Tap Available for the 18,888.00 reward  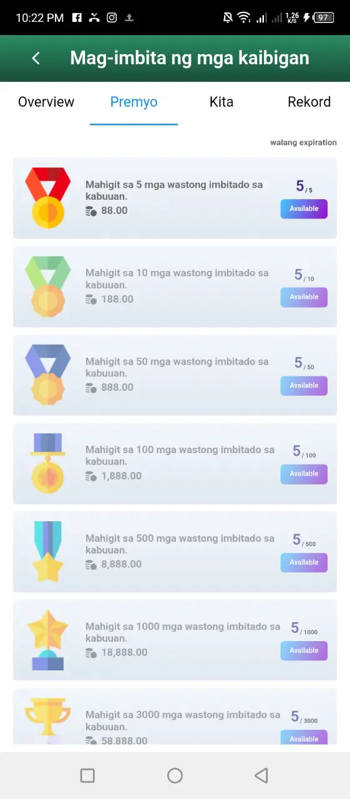304,650
